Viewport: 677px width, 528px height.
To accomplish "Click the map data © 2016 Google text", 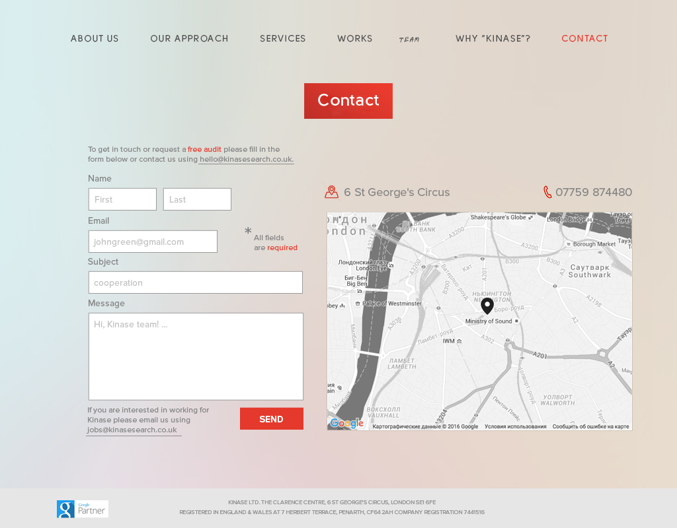I will (x=425, y=426).
